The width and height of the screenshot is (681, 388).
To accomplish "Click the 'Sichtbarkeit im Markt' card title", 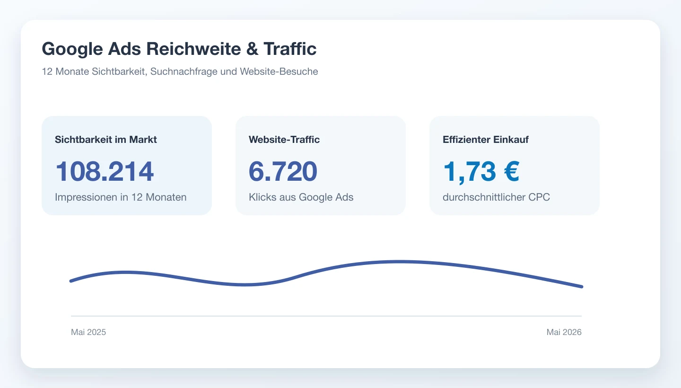I will pyautogui.click(x=106, y=140).
